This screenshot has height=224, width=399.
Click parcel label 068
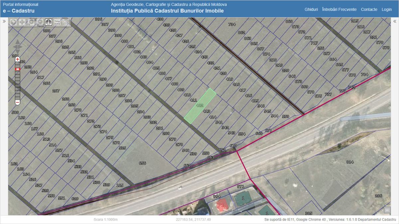289,22
